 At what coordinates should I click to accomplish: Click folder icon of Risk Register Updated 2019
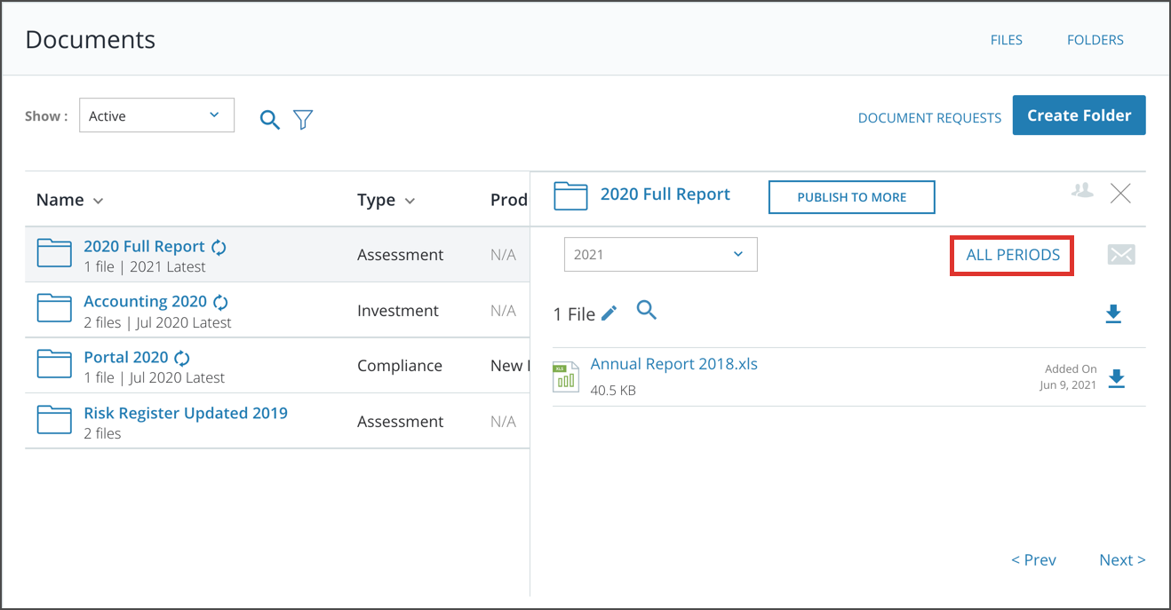pos(54,419)
